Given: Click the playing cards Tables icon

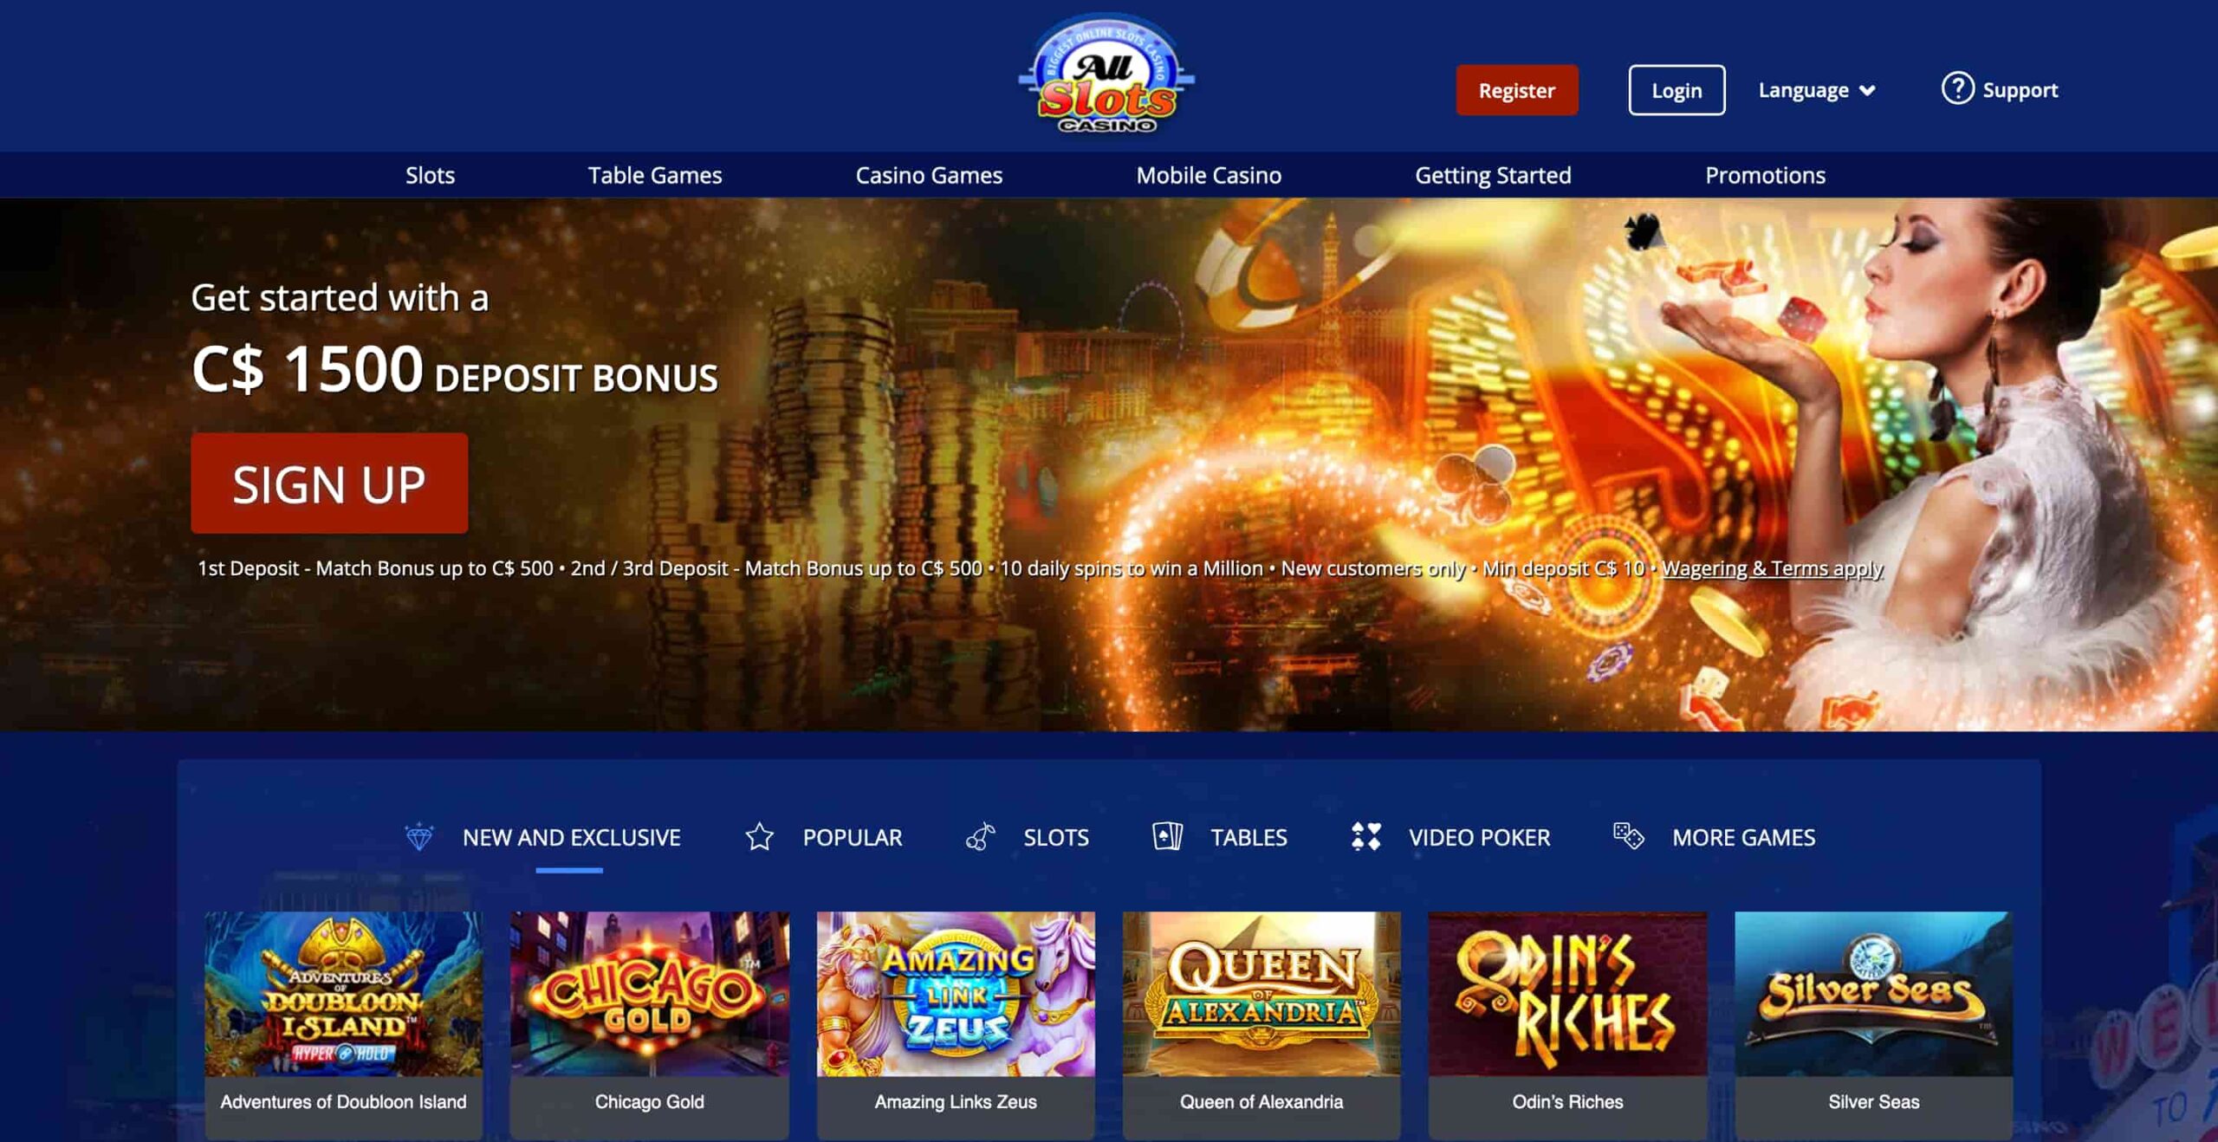Looking at the screenshot, I should click(1167, 836).
